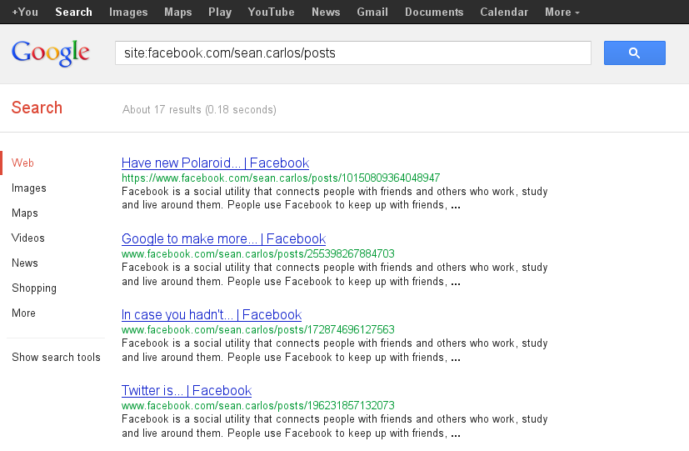Click the search query input field
689x451 pixels.
click(352, 53)
